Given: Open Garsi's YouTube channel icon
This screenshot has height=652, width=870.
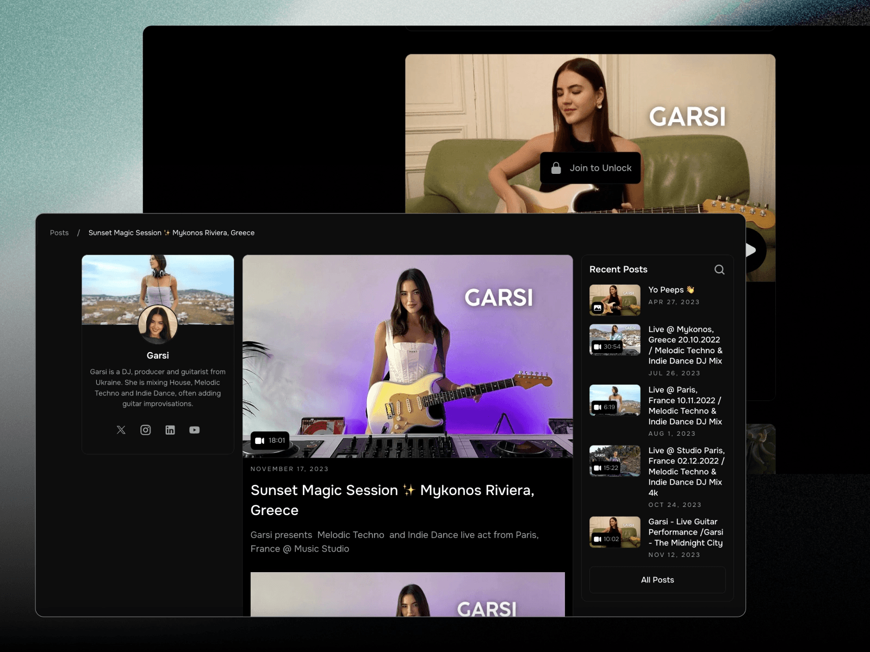Looking at the screenshot, I should (195, 430).
